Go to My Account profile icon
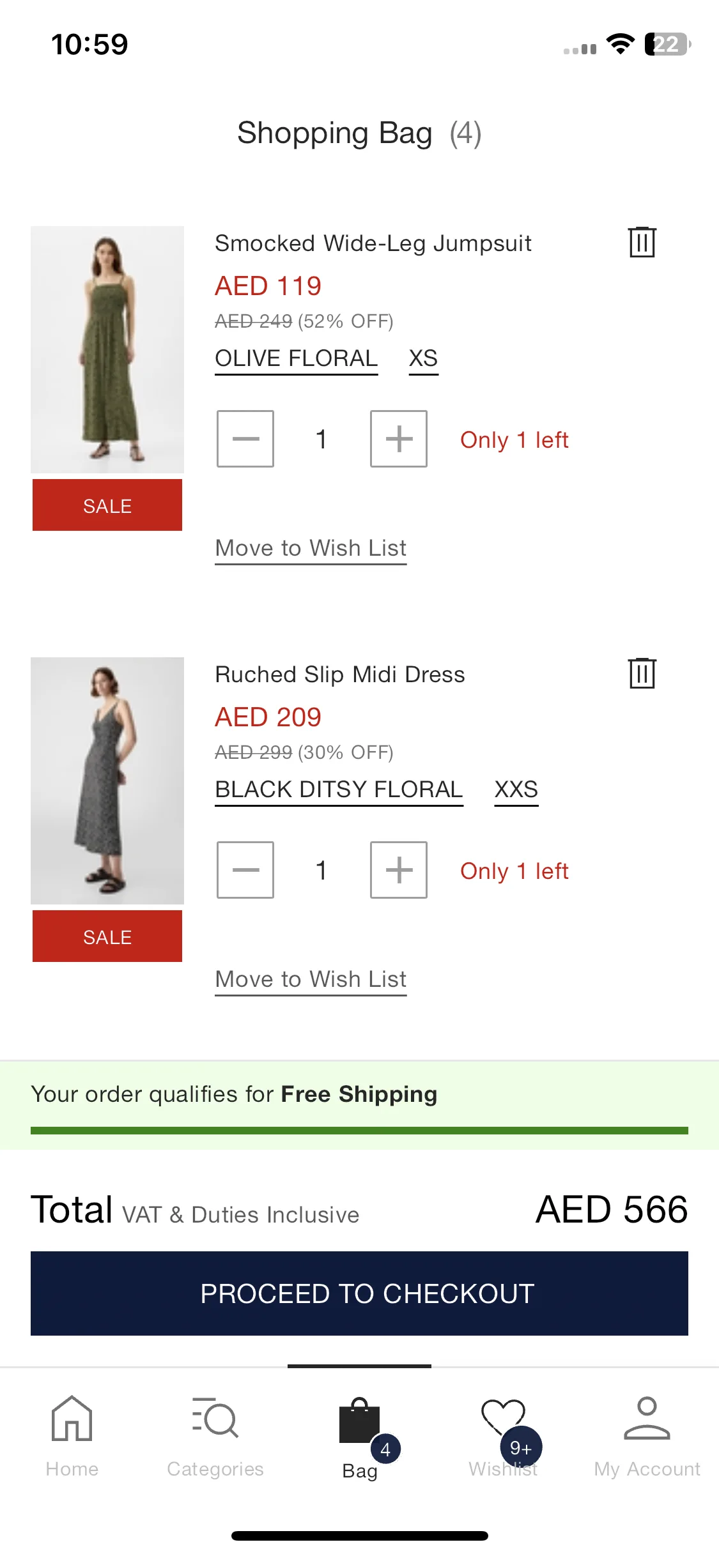The image size is (719, 1556). [647, 1418]
